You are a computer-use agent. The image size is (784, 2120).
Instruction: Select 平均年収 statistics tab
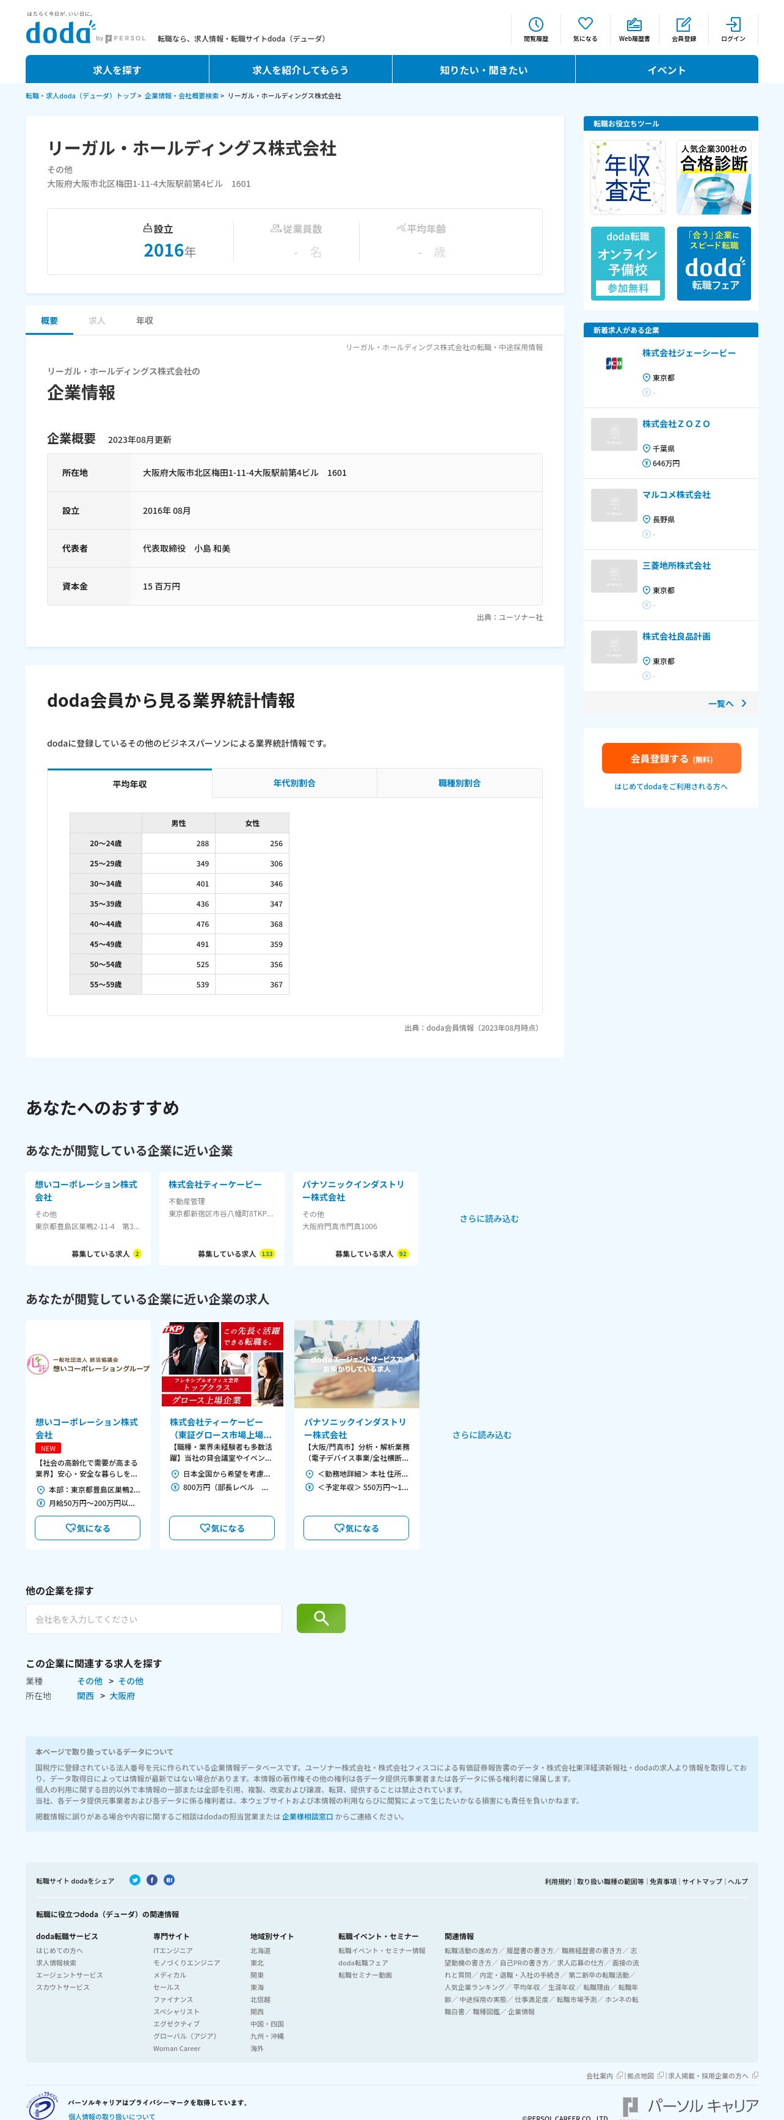click(130, 783)
